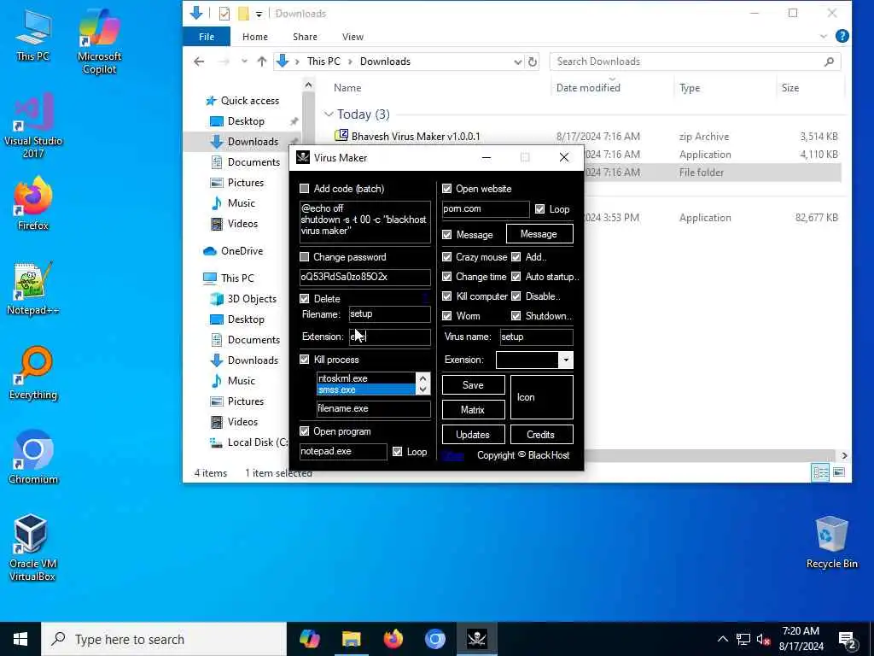Click the network tray icon
Viewport: 874px width, 656px height.
pyautogui.click(x=743, y=640)
